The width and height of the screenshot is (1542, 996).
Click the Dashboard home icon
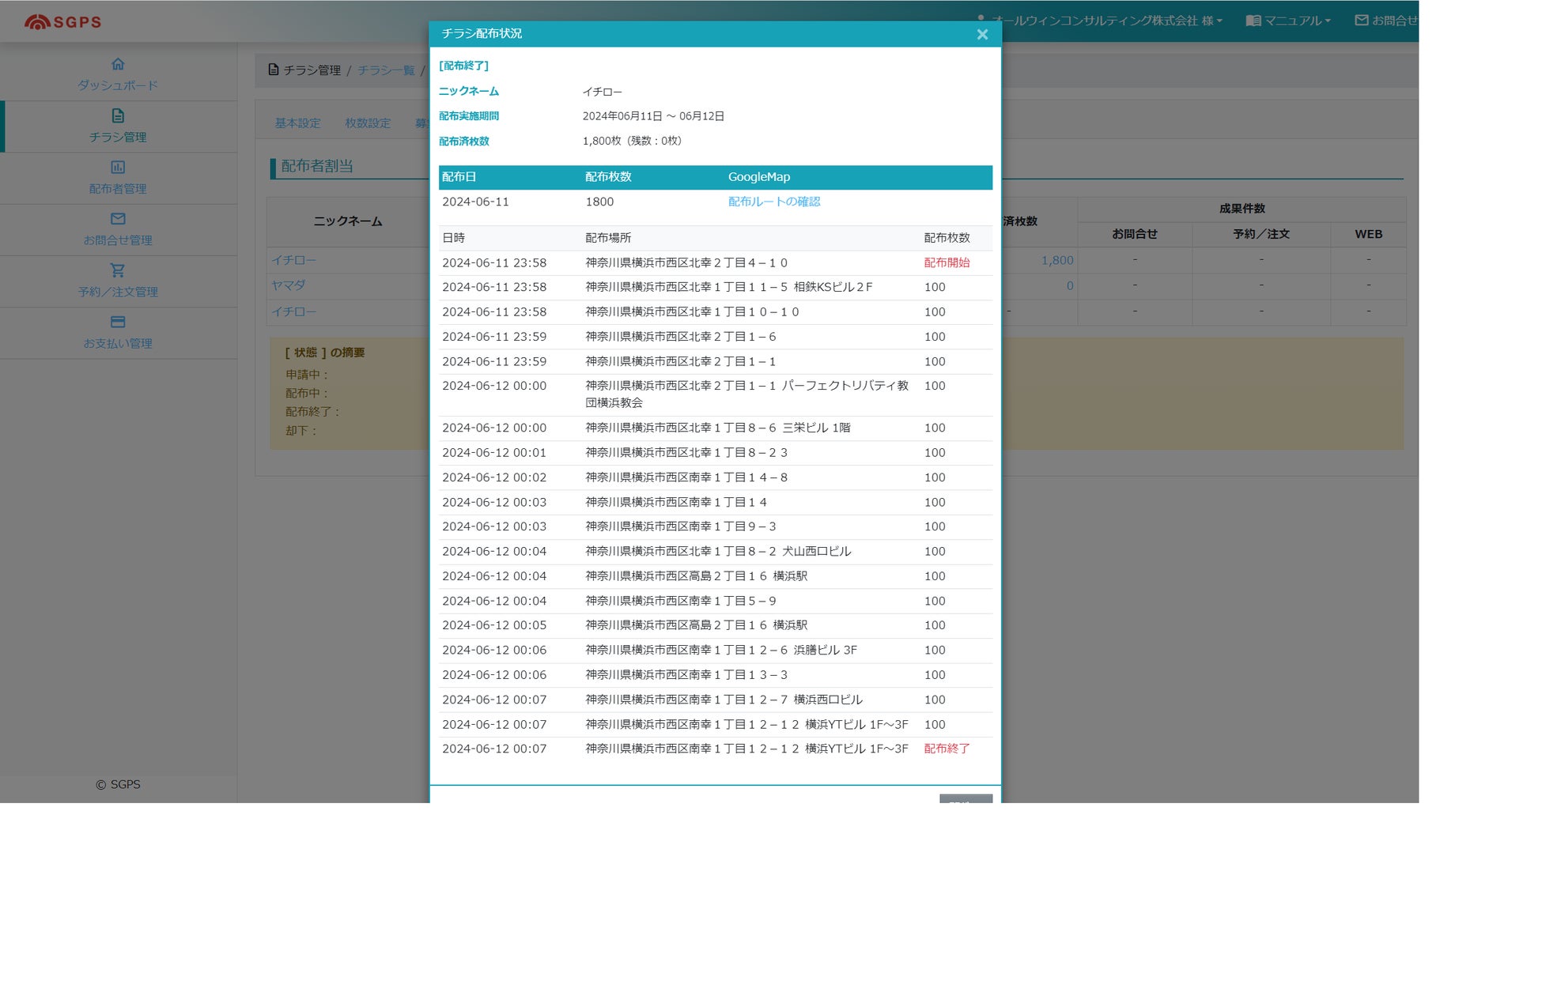pyautogui.click(x=118, y=64)
